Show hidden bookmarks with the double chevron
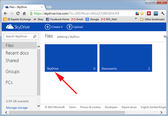Viewport: 168px width, 116px height. coord(136,19)
